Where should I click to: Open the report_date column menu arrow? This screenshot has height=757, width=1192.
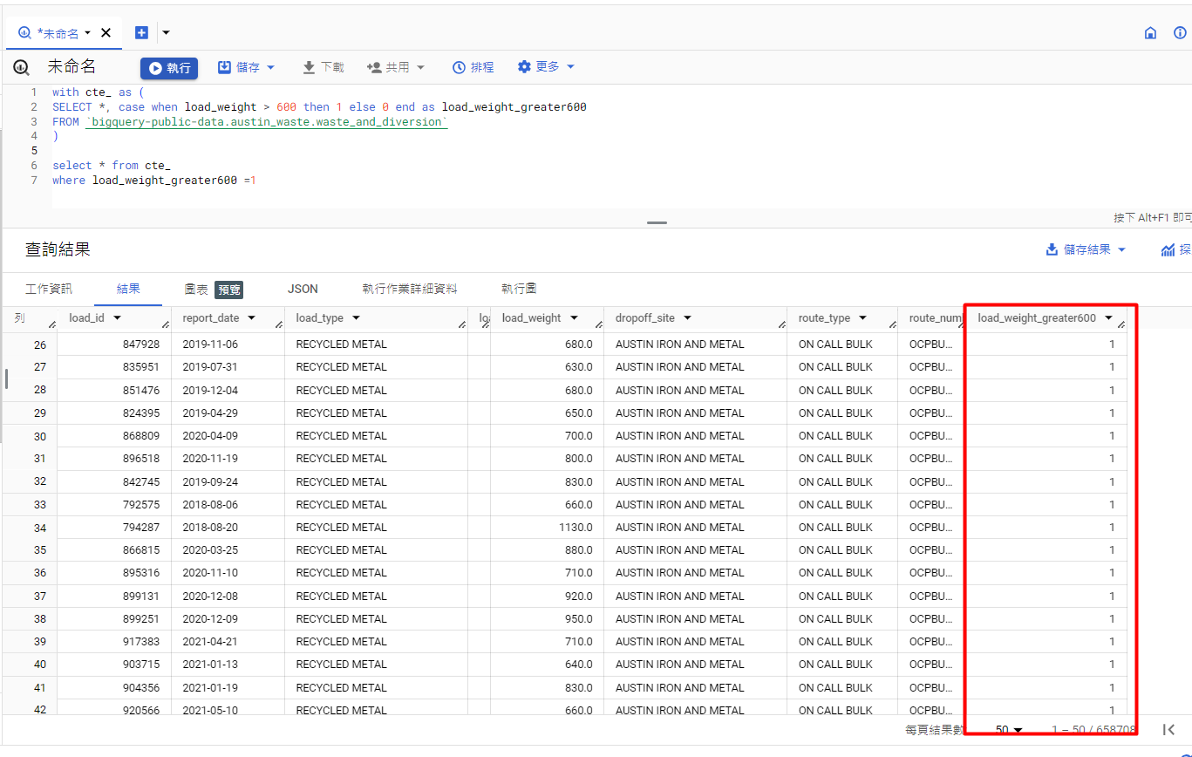click(252, 318)
